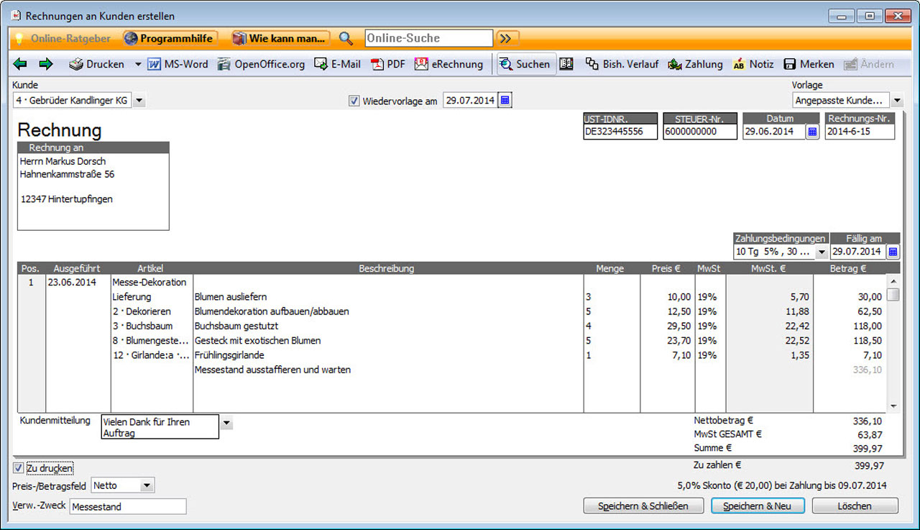This screenshot has width=920, height=530.
Task: Toggle the Wiedervorlage am checkbox
Action: pyautogui.click(x=354, y=101)
